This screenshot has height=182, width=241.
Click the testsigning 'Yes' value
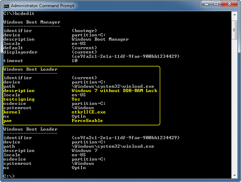[x=76, y=99]
